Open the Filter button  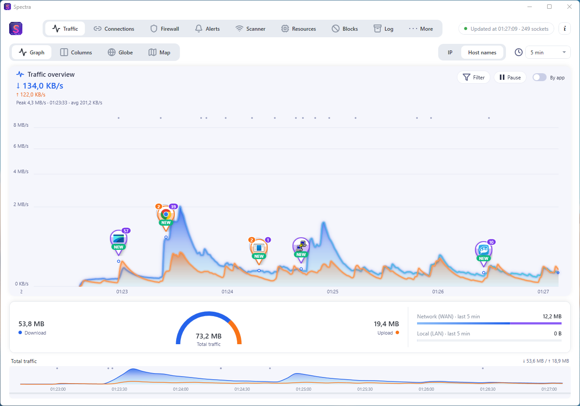click(474, 77)
